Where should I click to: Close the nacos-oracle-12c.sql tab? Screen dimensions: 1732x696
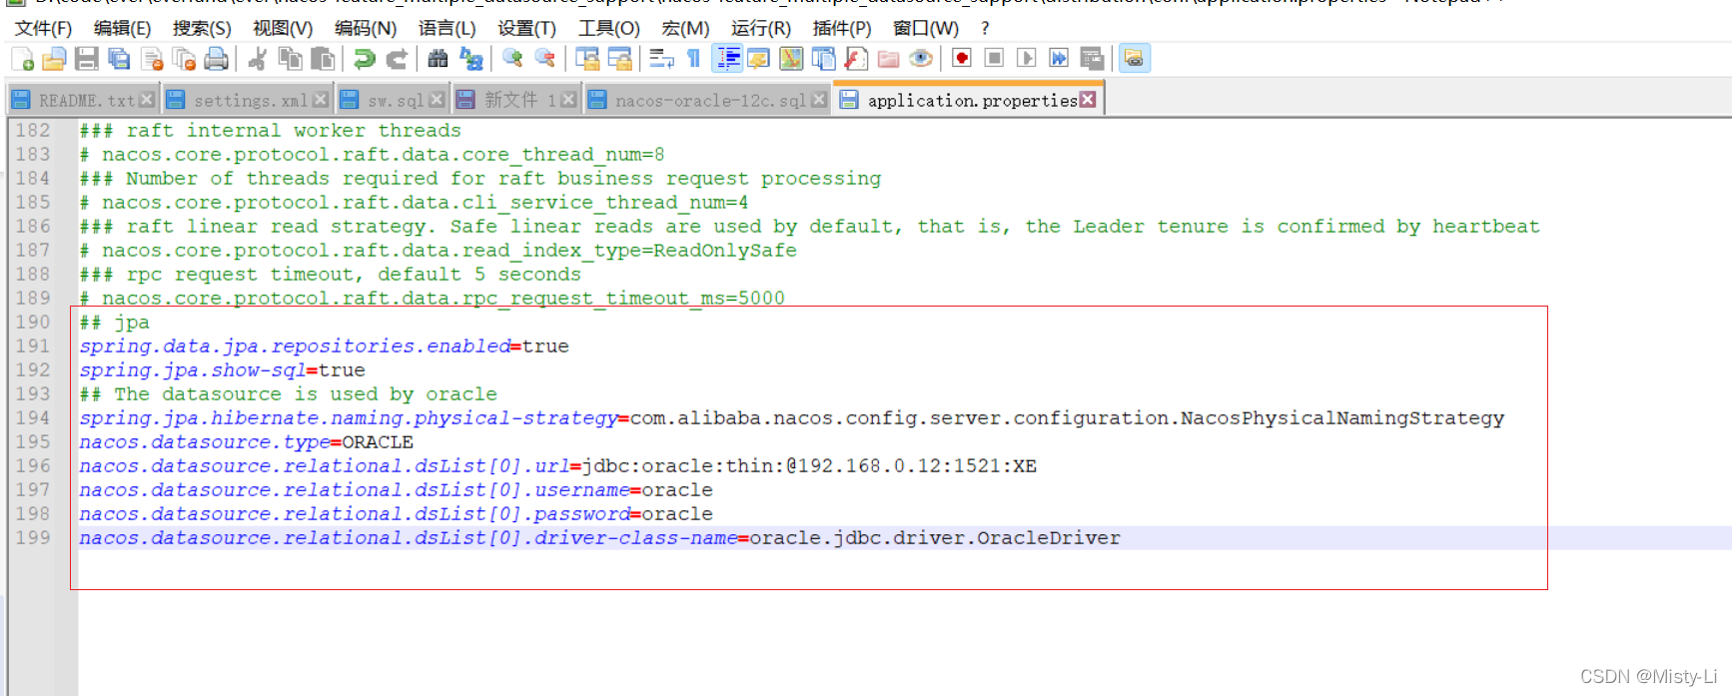tap(819, 100)
